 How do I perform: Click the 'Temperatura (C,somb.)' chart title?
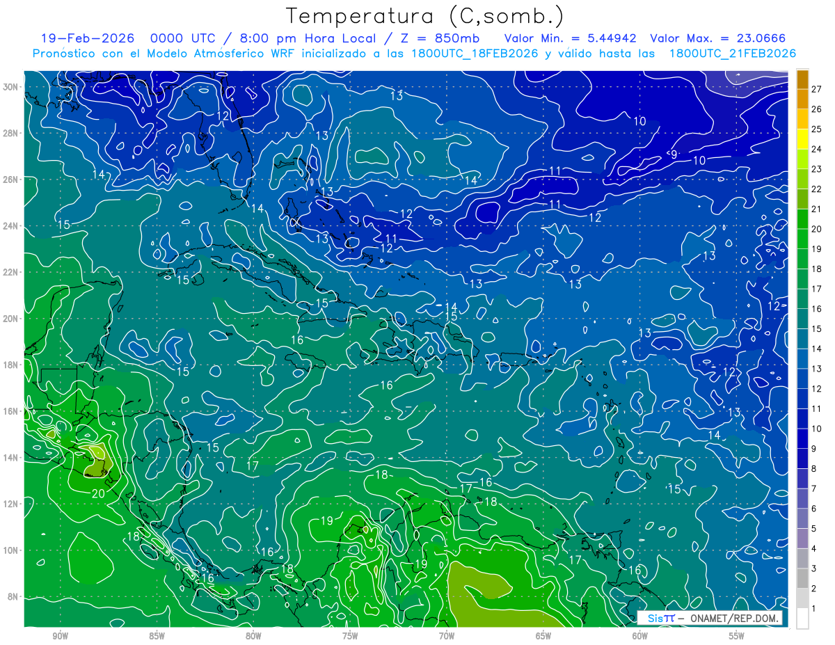pyautogui.click(x=425, y=16)
